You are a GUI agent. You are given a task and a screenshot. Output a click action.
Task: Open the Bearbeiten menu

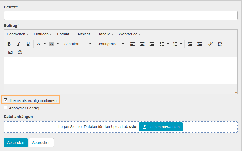(x=18, y=34)
